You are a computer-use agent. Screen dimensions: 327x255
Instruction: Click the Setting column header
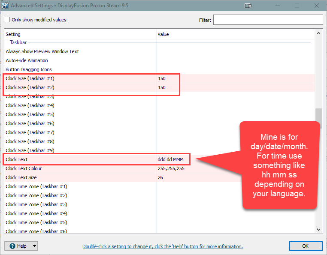tap(13, 34)
